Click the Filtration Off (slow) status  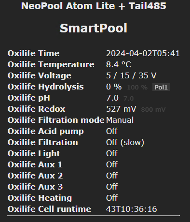click(x=125, y=142)
